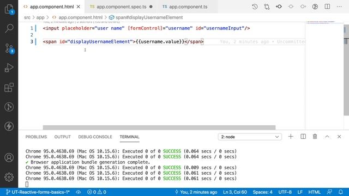Click the horizontal editor scrollbar

point(159,127)
